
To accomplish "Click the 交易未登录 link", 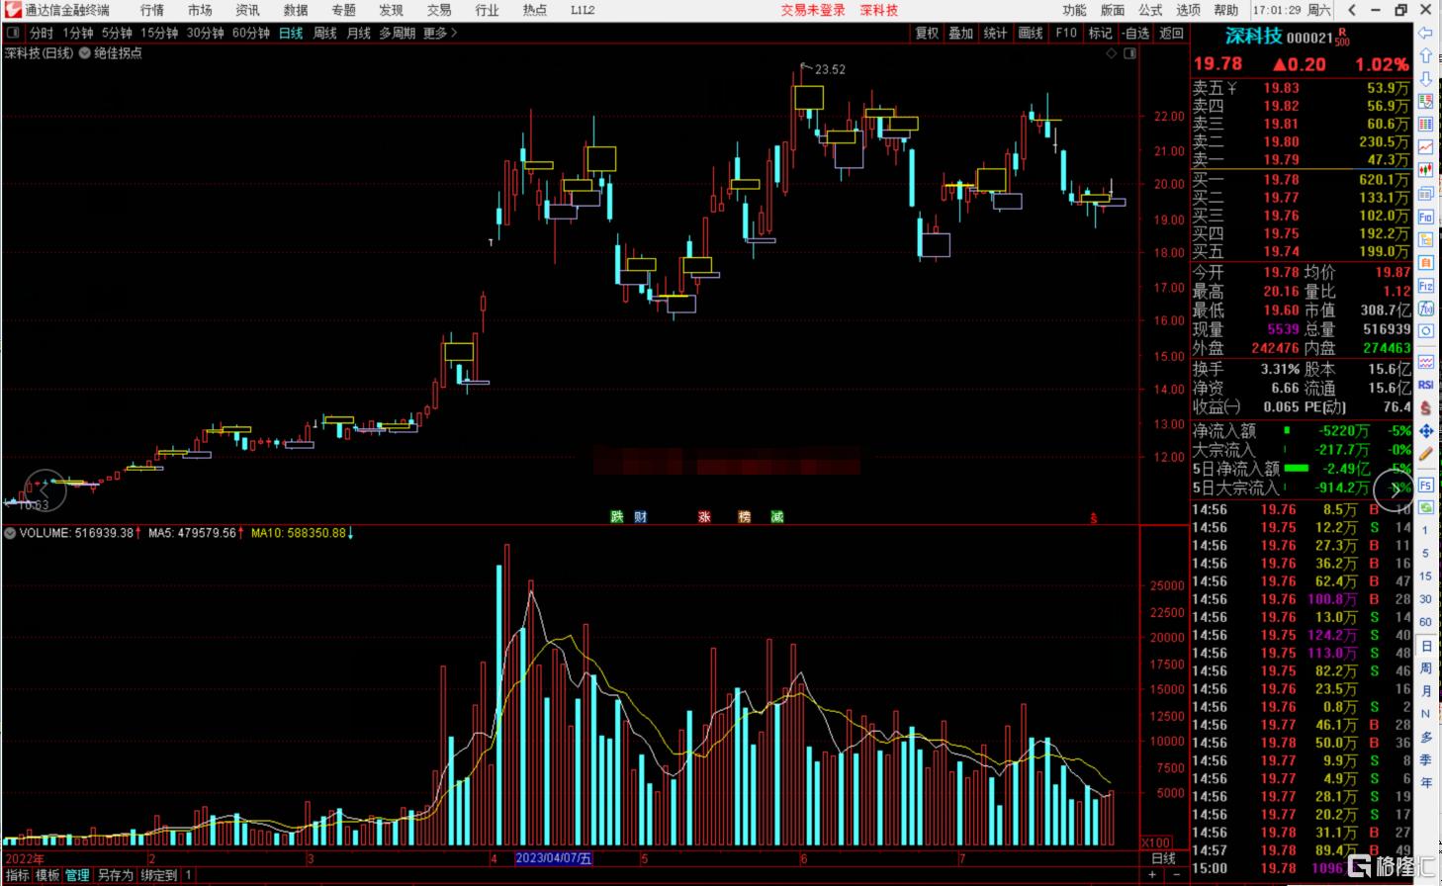I will click(813, 10).
